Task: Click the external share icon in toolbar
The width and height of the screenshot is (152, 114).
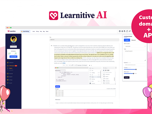Action: click(127, 31)
